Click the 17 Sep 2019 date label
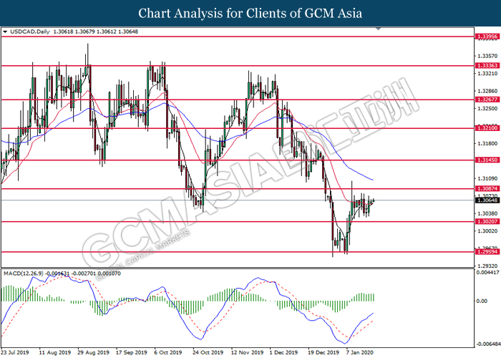501x358 pixels. [x=131, y=352]
